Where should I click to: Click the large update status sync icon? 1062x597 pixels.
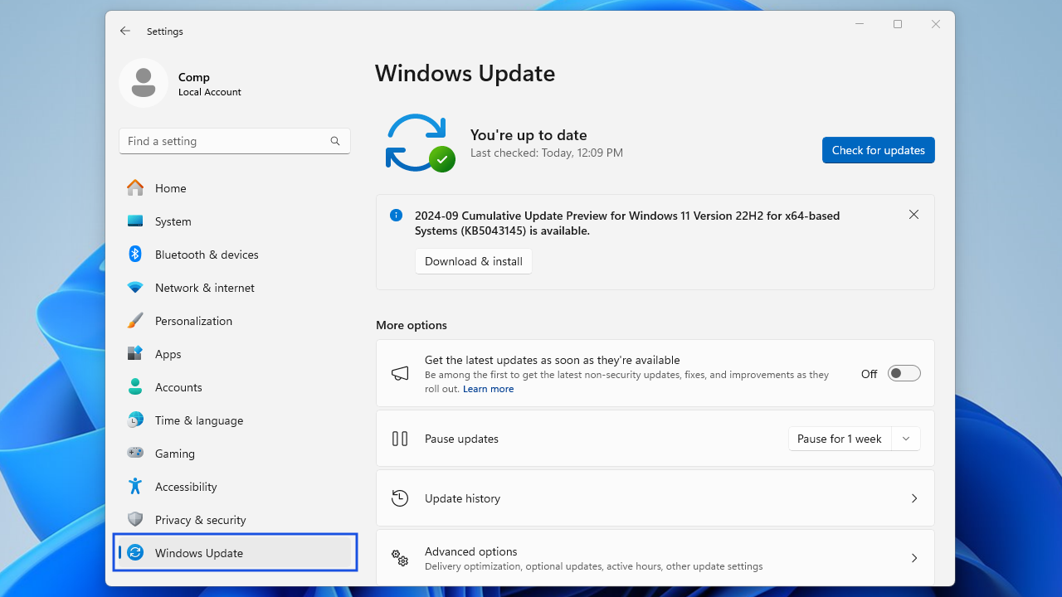(x=419, y=143)
